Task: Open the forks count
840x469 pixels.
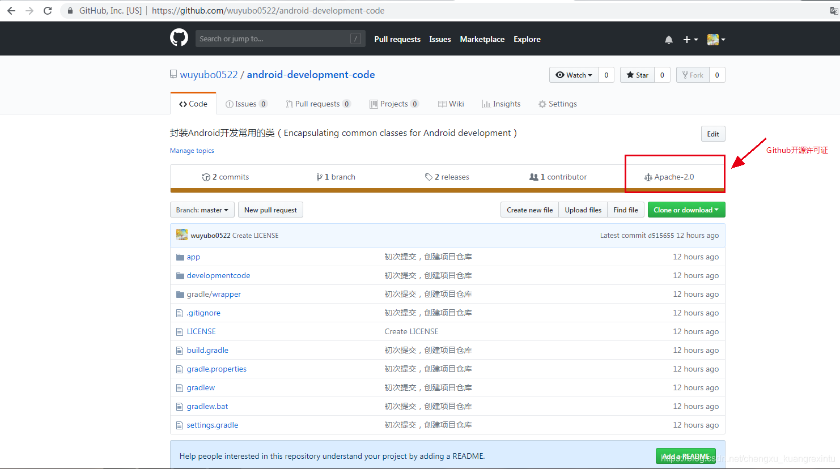Action: [x=717, y=75]
